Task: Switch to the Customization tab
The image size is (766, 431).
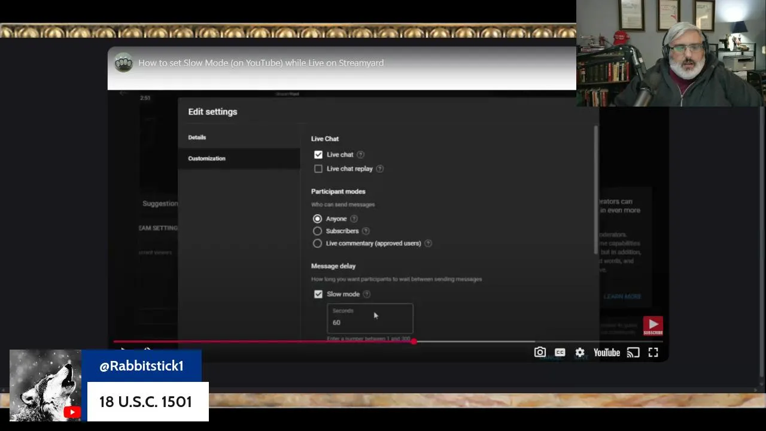Action: [239, 159]
